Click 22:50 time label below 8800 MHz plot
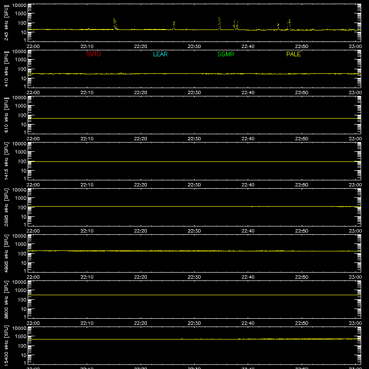The image size is (369, 369). 302,323
